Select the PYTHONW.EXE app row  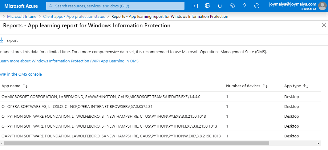(160, 136)
